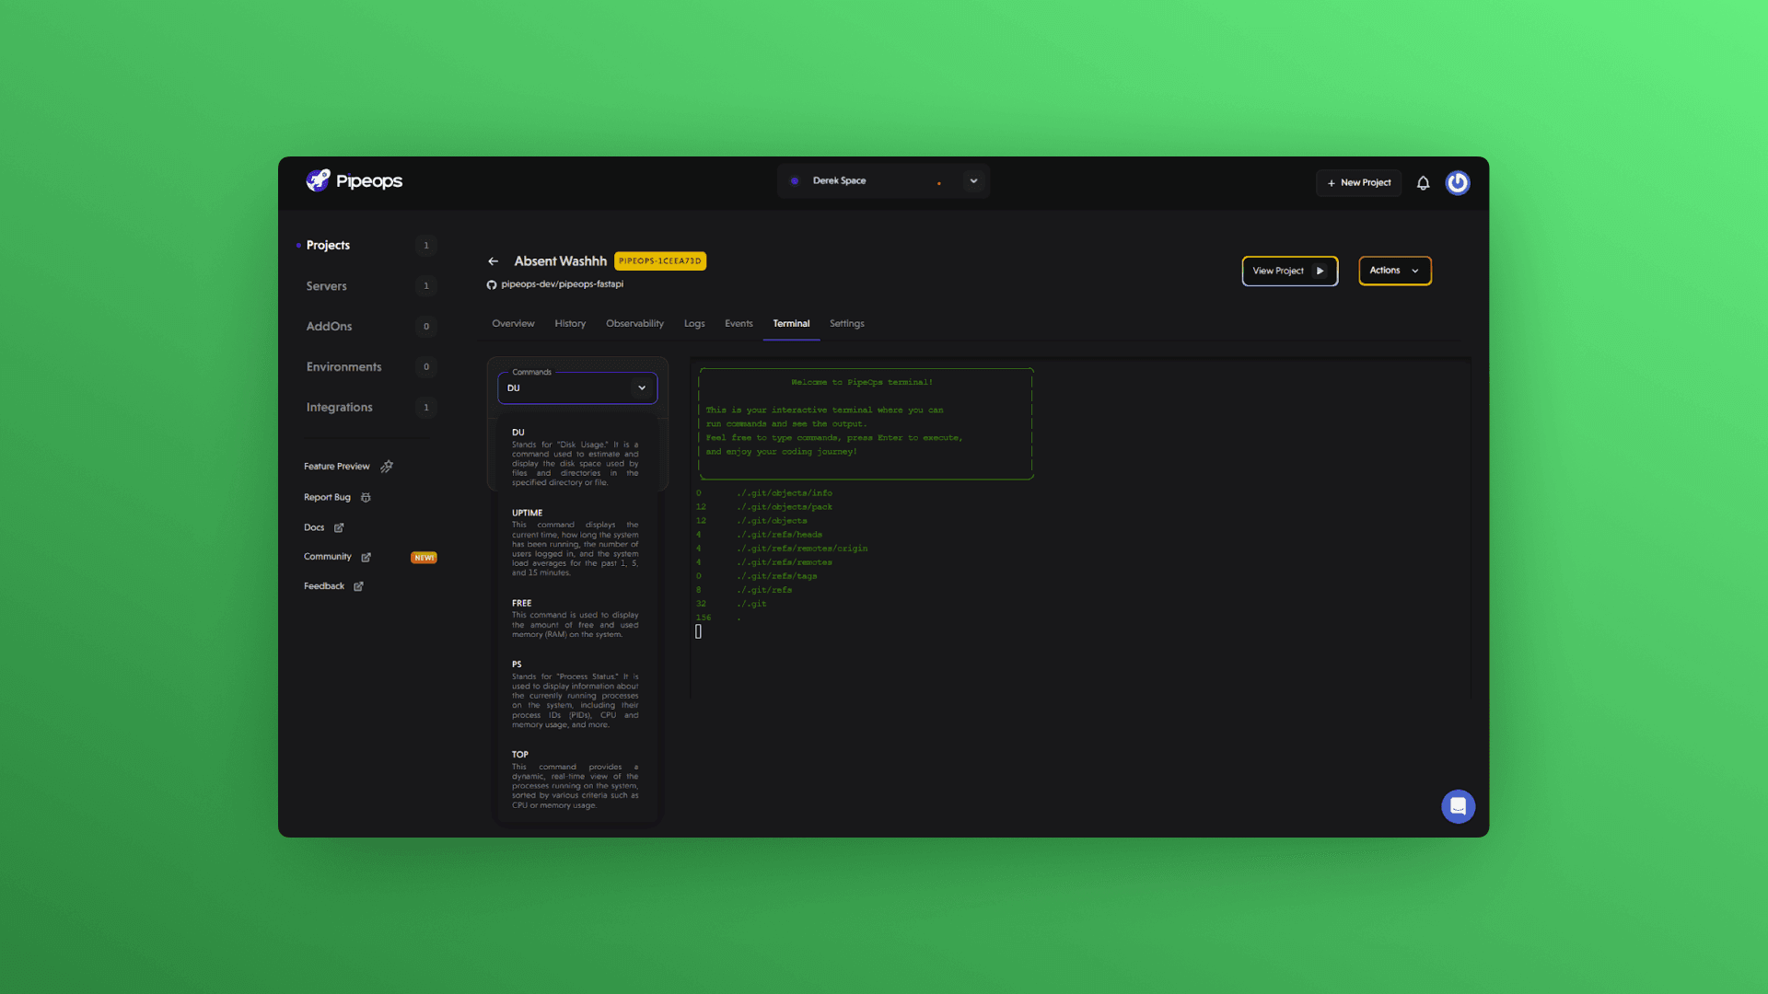Click the View Project button
This screenshot has width=1768, height=994.
[x=1290, y=271]
